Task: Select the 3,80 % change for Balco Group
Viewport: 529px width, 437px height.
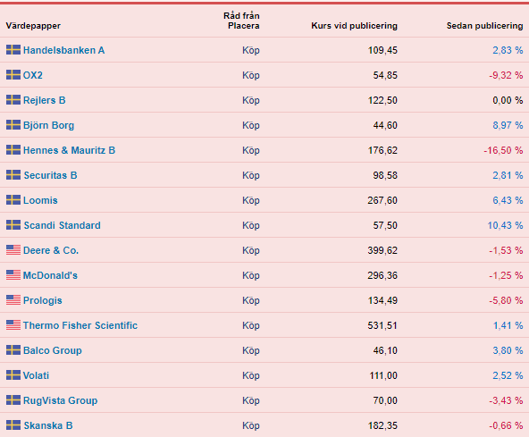Action: tap(508, 350)
